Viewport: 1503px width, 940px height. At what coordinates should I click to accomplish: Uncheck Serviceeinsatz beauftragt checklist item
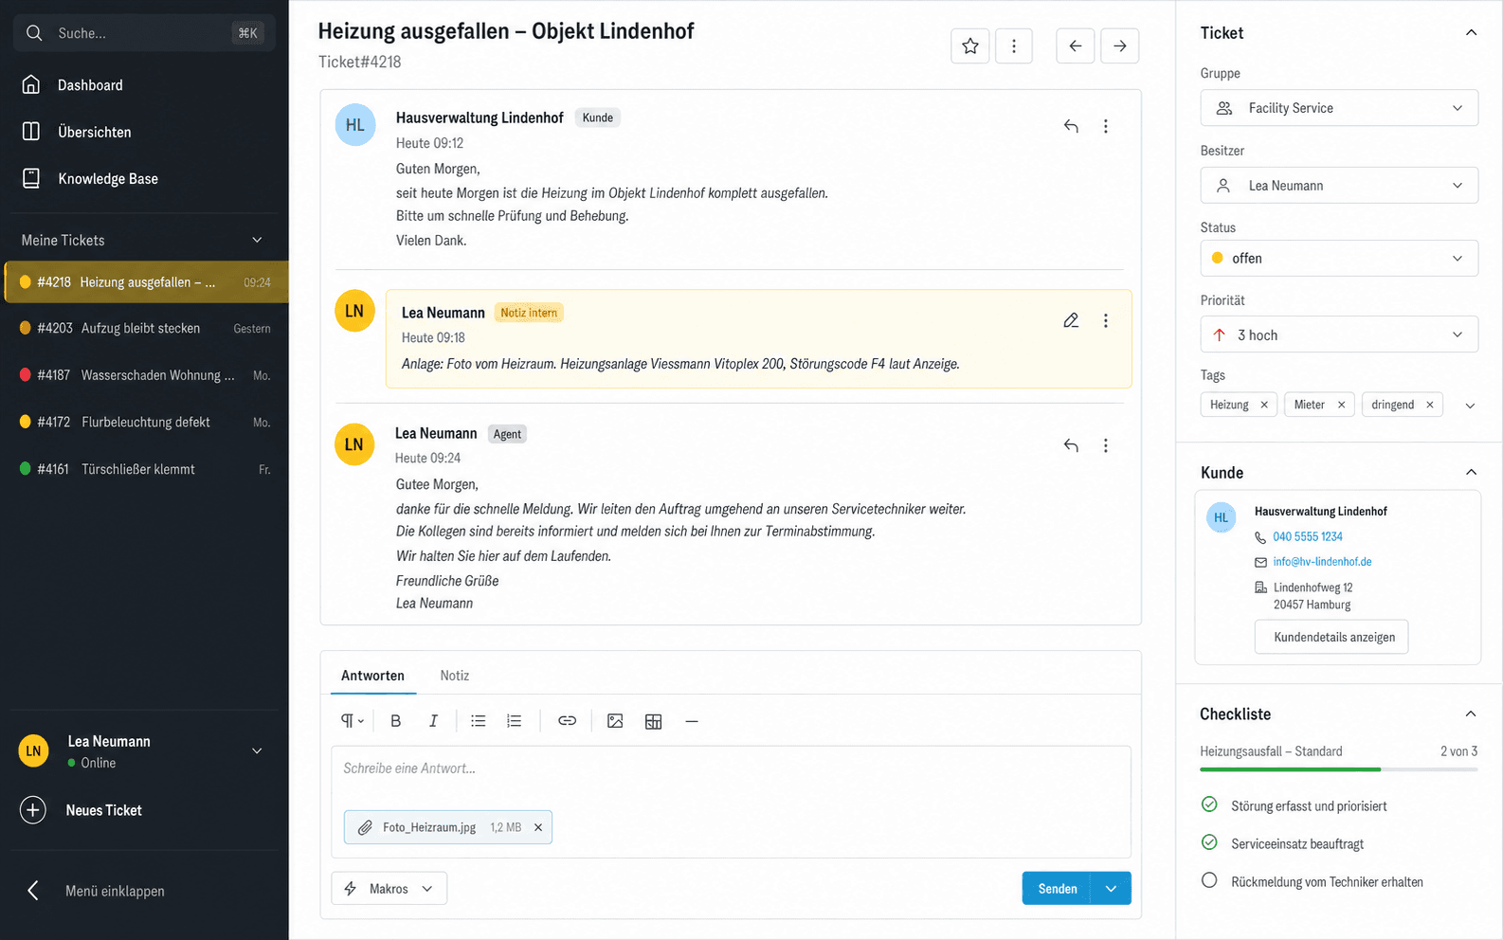pos(1209,842)
